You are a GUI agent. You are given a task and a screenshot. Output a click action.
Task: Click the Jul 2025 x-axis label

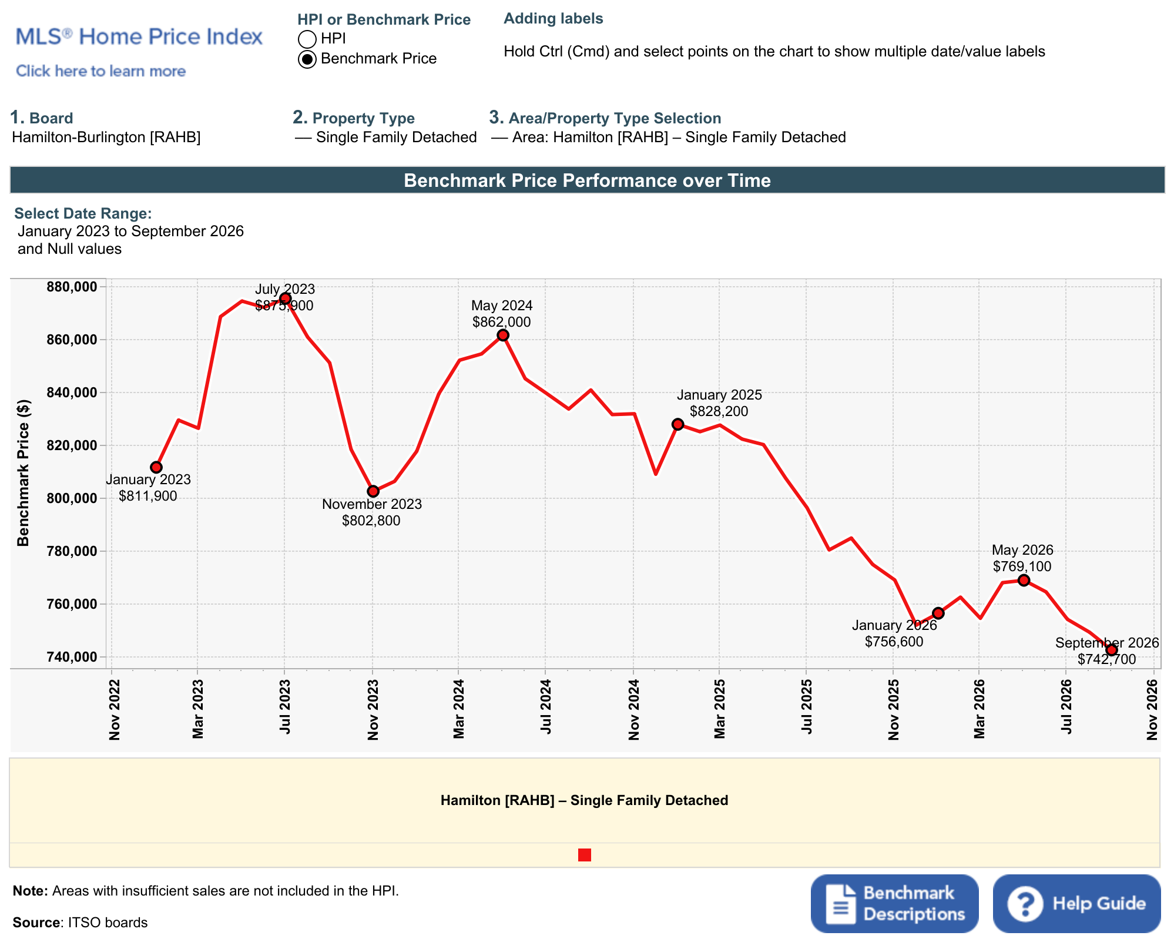[807, 707]
